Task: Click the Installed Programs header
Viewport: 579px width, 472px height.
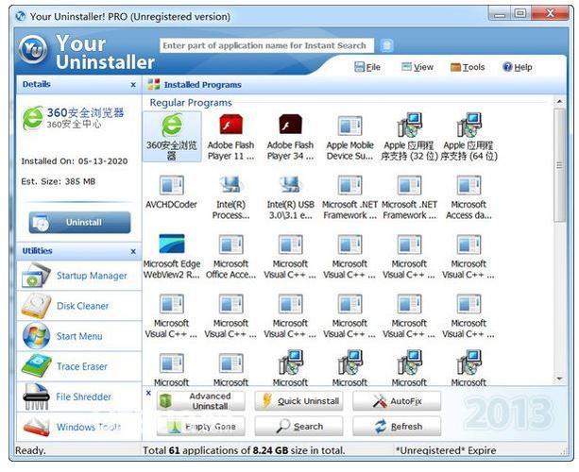Action: click(x=203, y=85)
